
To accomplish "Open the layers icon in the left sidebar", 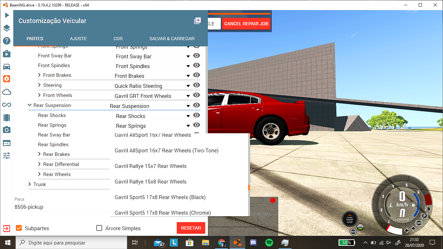I will 7,28.
